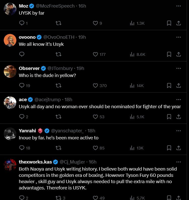Retweet ace's Usyk all day tweet

pos(58,117)
